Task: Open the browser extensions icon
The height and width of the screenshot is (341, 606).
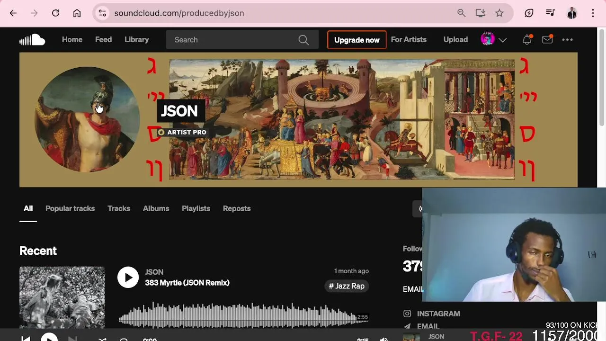Action: 529,13
